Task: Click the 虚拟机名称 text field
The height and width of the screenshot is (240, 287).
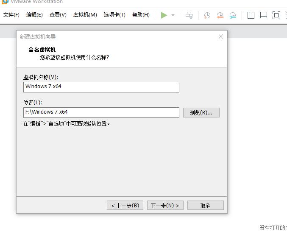Action: point(101,87)
